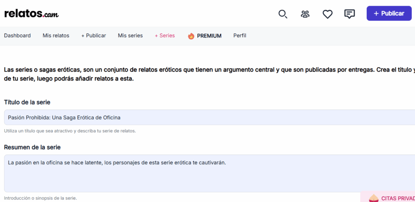The height and width of the screenshot is (202, 415).
Task: Go to the Dashboard tab
Action: 17,36
